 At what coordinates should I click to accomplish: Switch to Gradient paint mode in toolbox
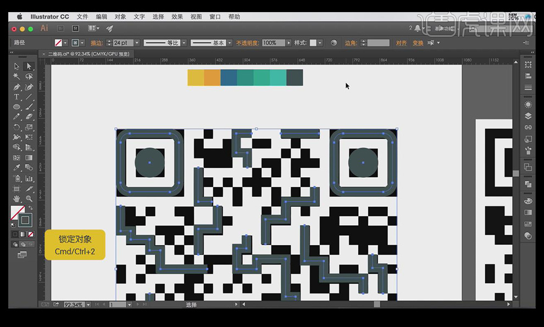[x=23, y=234]
